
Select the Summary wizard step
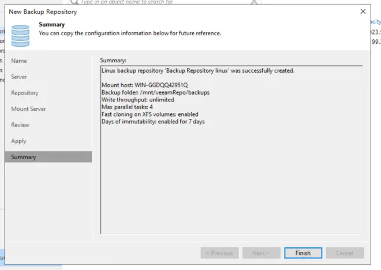click(x=48, y=157)
